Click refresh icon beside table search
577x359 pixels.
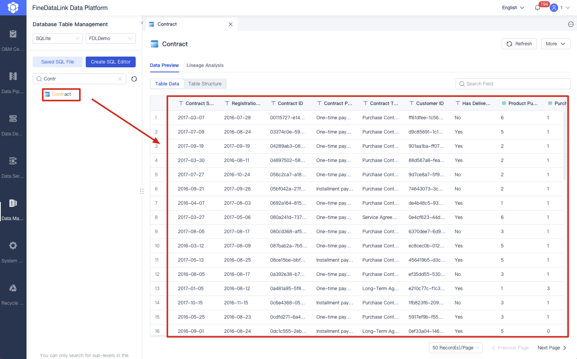click(x=134, y=79)
